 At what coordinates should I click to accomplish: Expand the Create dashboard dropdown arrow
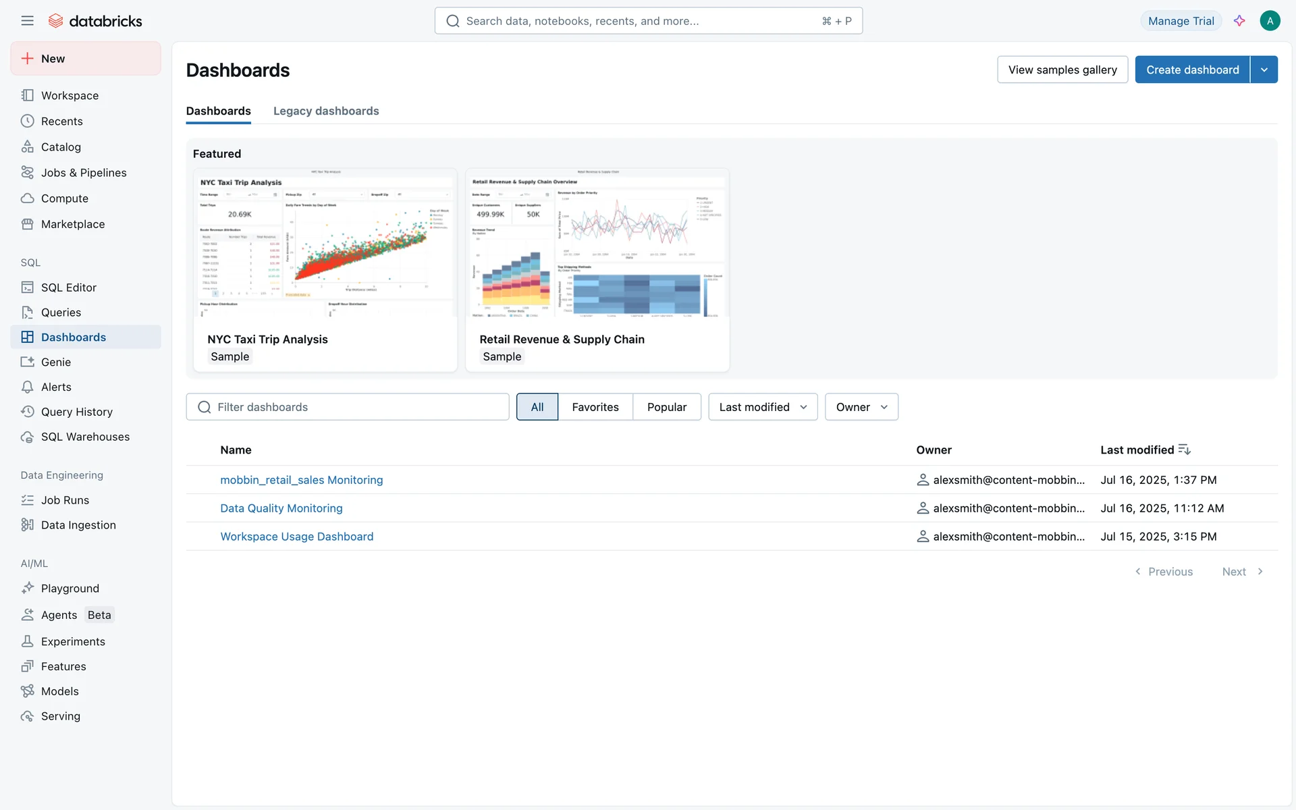[x=1264, y=70]
